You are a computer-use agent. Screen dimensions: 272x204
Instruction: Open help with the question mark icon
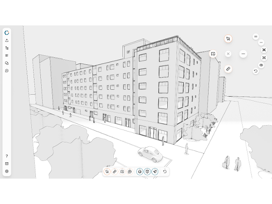point(7,156)
